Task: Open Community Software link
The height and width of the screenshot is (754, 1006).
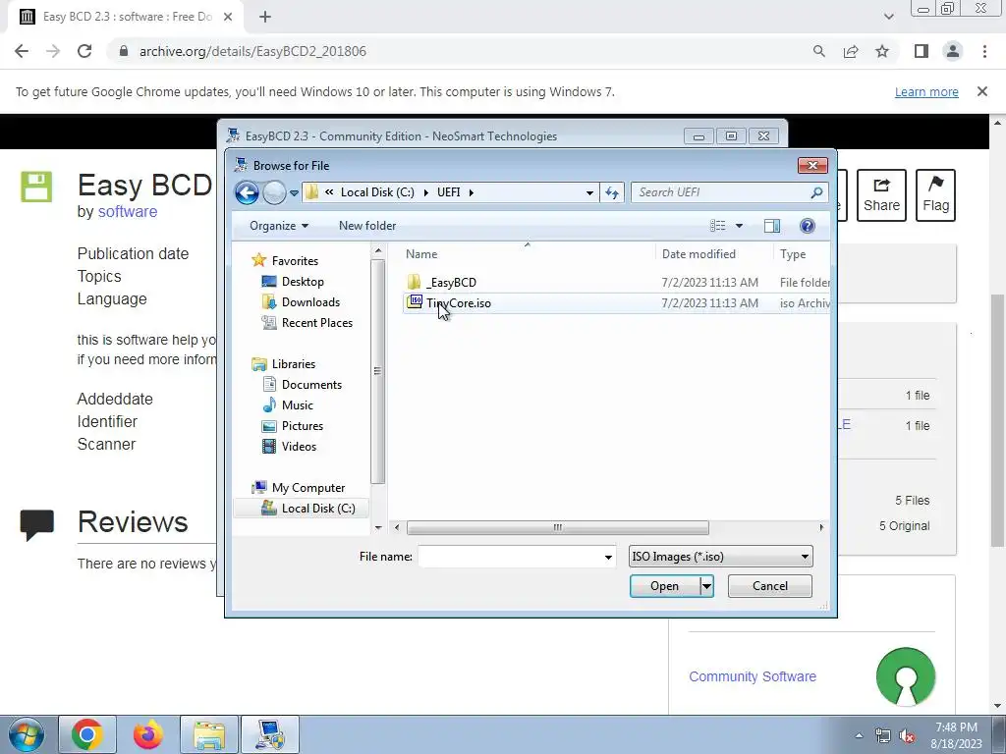Action: click(753, 676)
